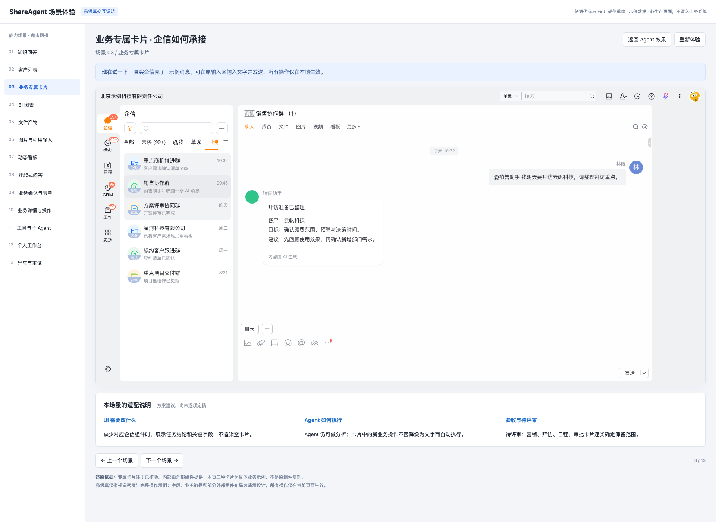Screen dimensions: 716x522
Task: Open the list menu icon beside 业务 tab
Action: coord(226,142)
